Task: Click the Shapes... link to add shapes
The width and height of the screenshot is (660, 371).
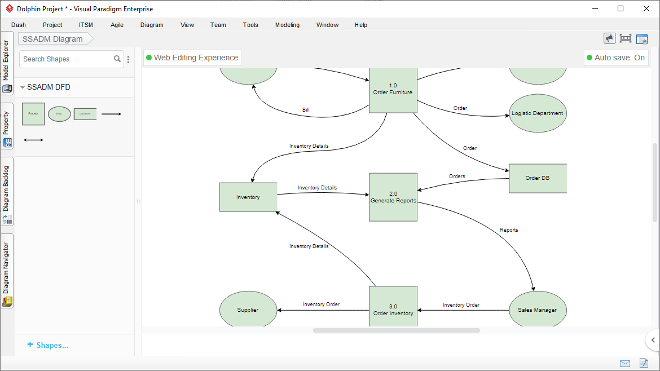Action: [x=47, y=345]
